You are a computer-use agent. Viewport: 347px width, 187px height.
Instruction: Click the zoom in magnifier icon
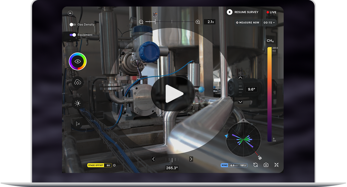(x=197, y=22)
